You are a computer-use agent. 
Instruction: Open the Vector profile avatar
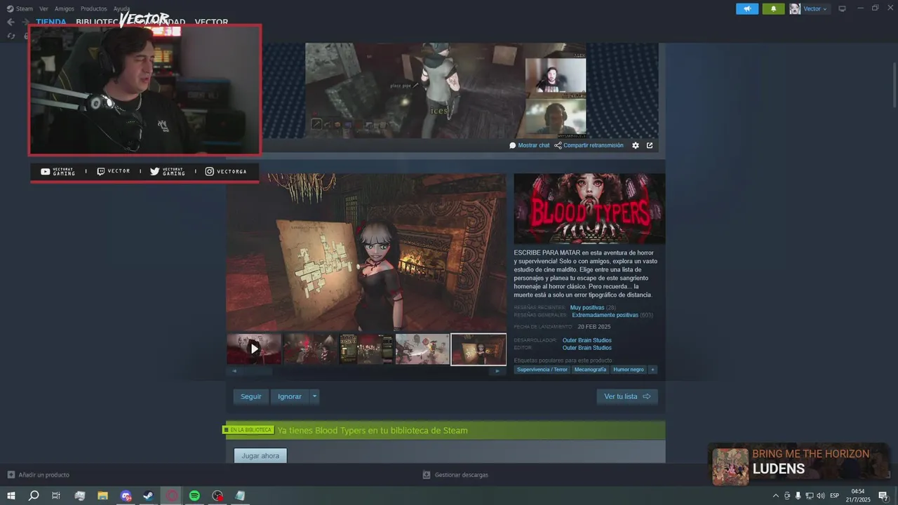[x=795, y=8]
